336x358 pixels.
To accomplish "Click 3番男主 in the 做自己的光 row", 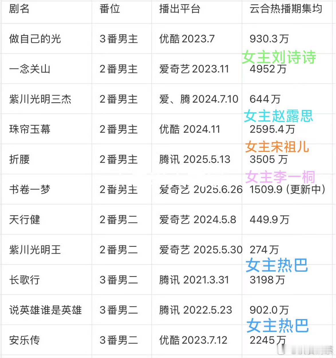I will pyautogui.click(x=119, y=39).
